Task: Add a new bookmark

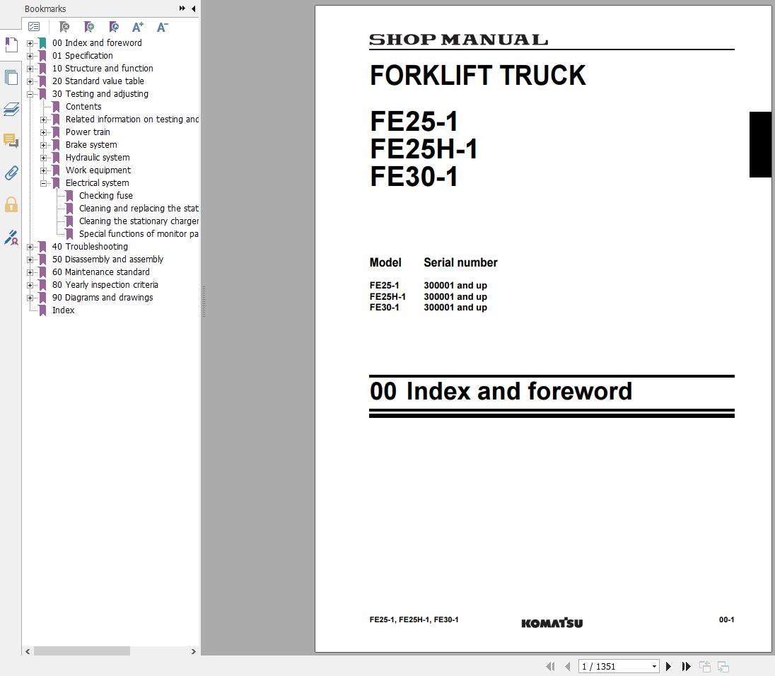Action: [89, 26]
